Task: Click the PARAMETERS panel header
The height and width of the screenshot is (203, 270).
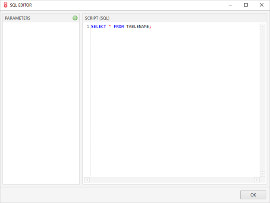Action: pyautogui.click(x=18, y=18)
